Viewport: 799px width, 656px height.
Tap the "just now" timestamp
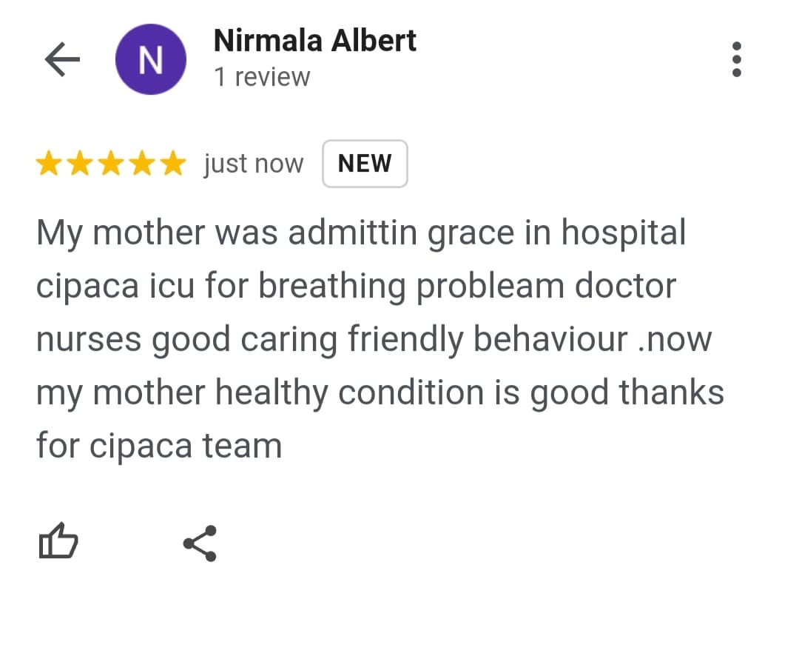tap(254, 164)
